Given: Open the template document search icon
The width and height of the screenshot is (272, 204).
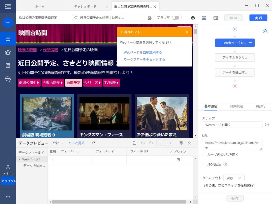Looking at the screenshot, I should 8,66.
